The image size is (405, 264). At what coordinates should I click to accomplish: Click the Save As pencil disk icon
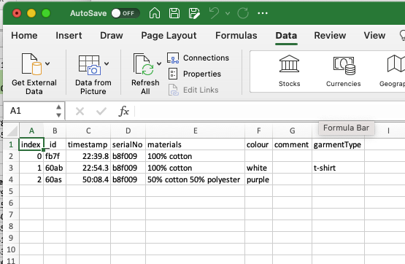[x=194, y=13]
